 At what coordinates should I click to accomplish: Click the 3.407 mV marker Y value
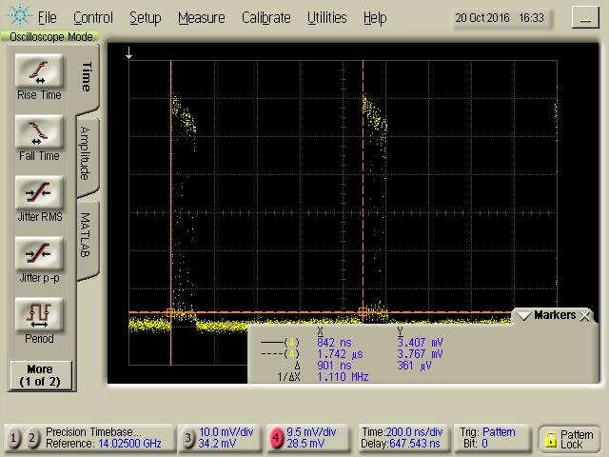click(x=420, y=343)
